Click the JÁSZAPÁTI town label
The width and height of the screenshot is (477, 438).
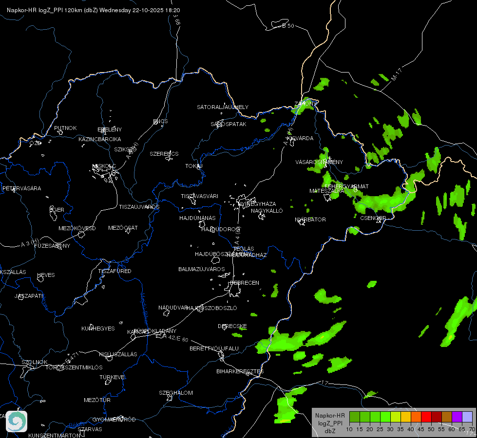[29, 296]
